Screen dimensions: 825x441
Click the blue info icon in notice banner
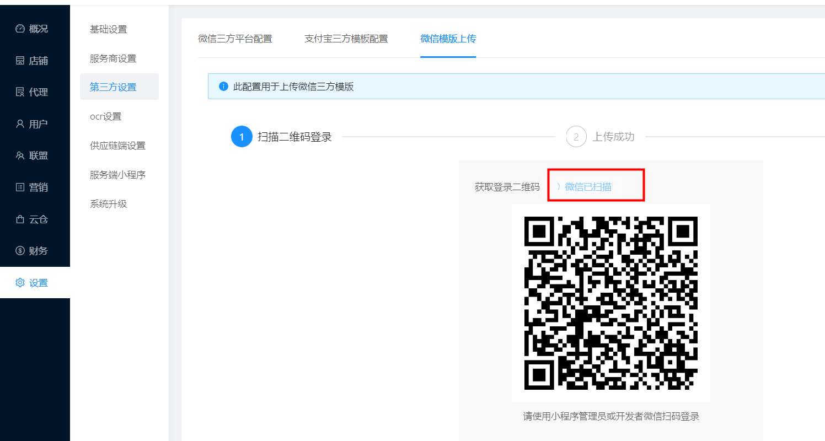223,87
